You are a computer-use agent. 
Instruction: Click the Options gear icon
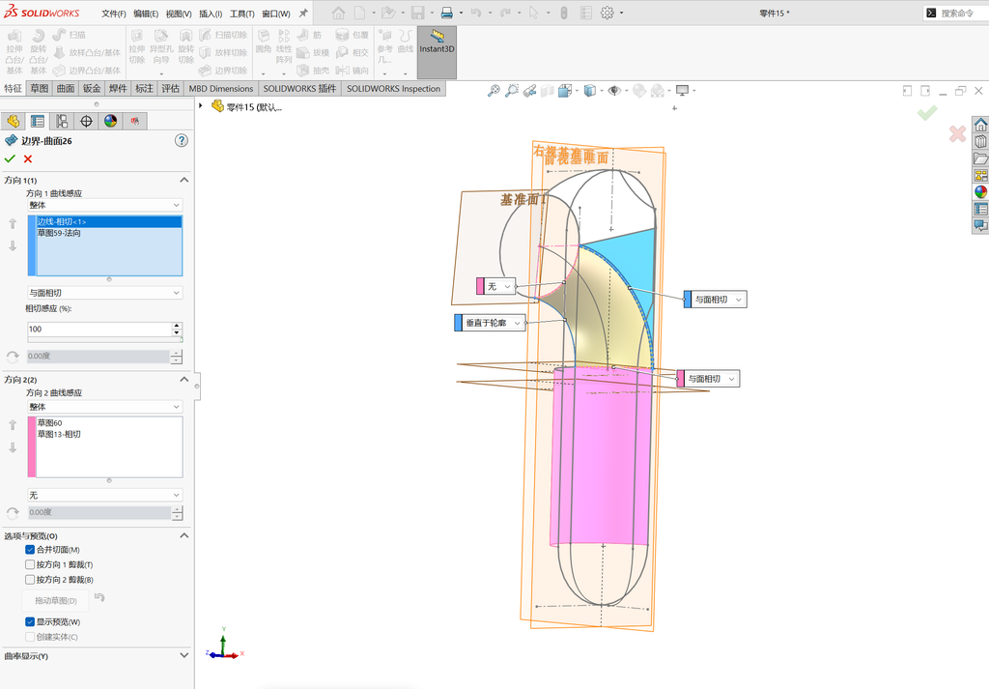tap(607, 13)
